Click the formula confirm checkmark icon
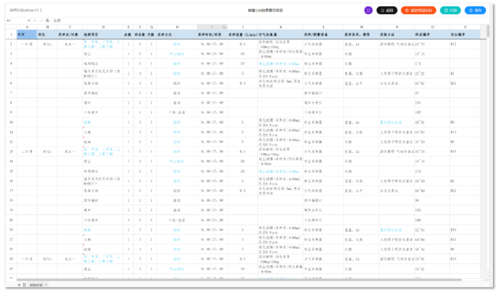 point(42,20)
